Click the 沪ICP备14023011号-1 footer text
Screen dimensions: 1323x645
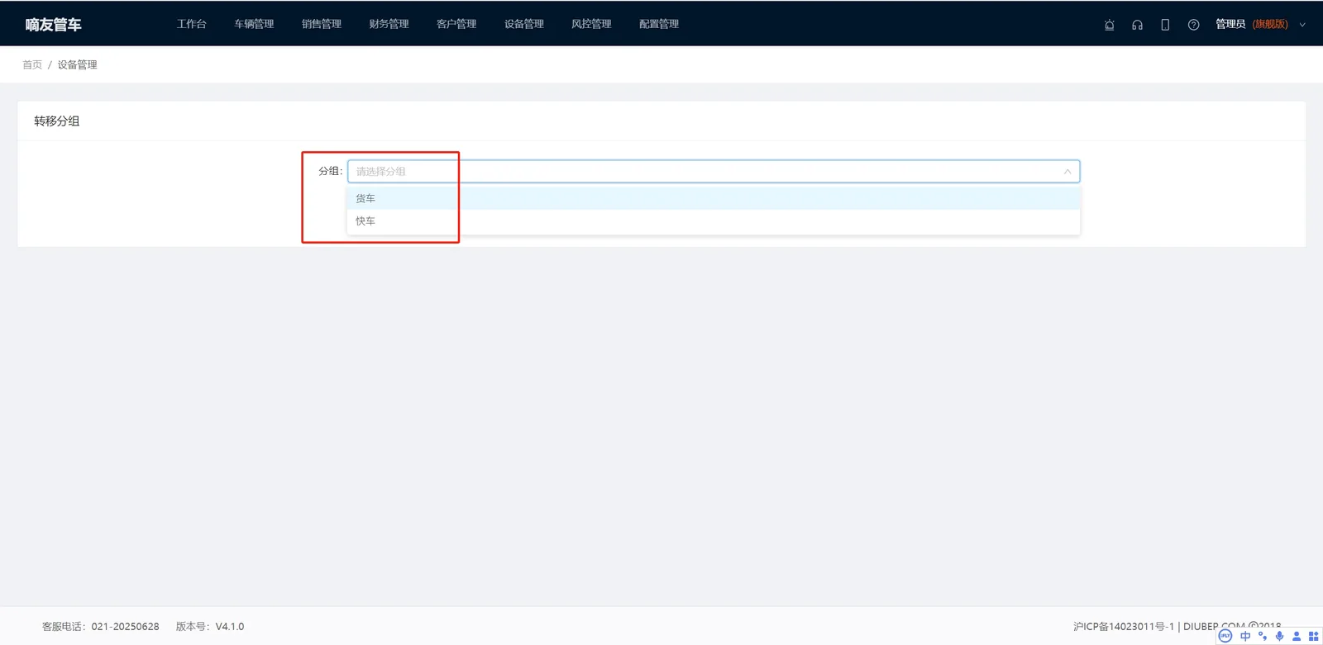(1124, 627)
